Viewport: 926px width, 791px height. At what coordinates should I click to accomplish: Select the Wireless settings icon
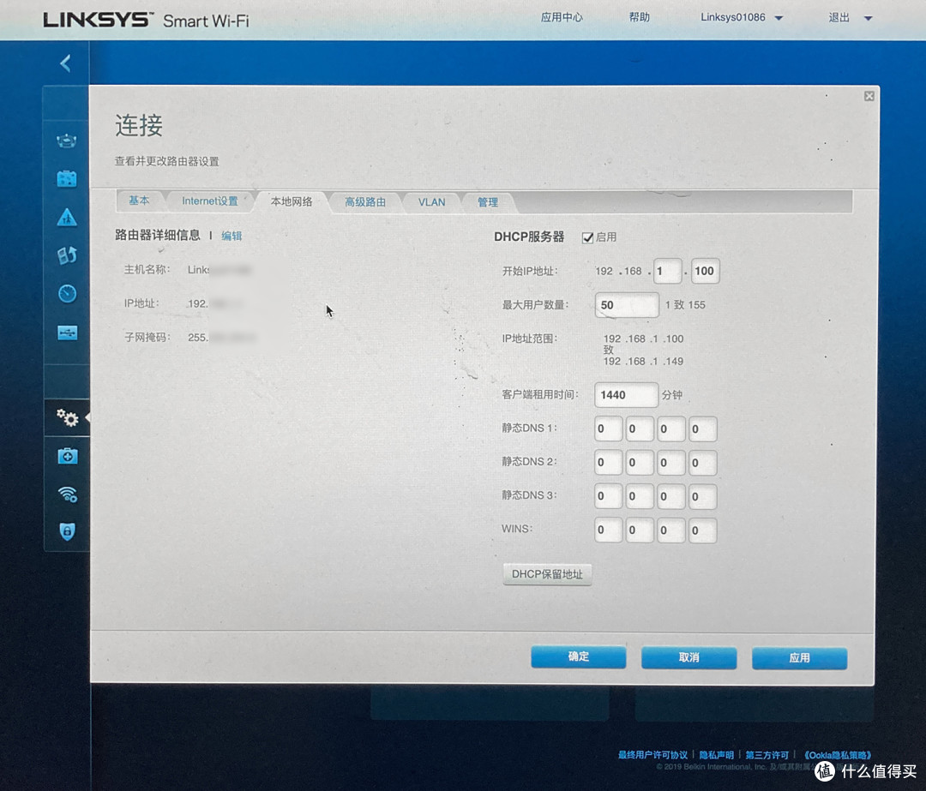click(x=67, y=495)
